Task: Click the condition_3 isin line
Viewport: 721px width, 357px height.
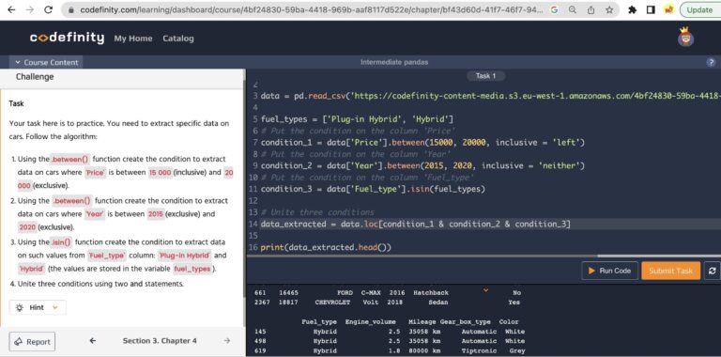Action: (373, 189)
